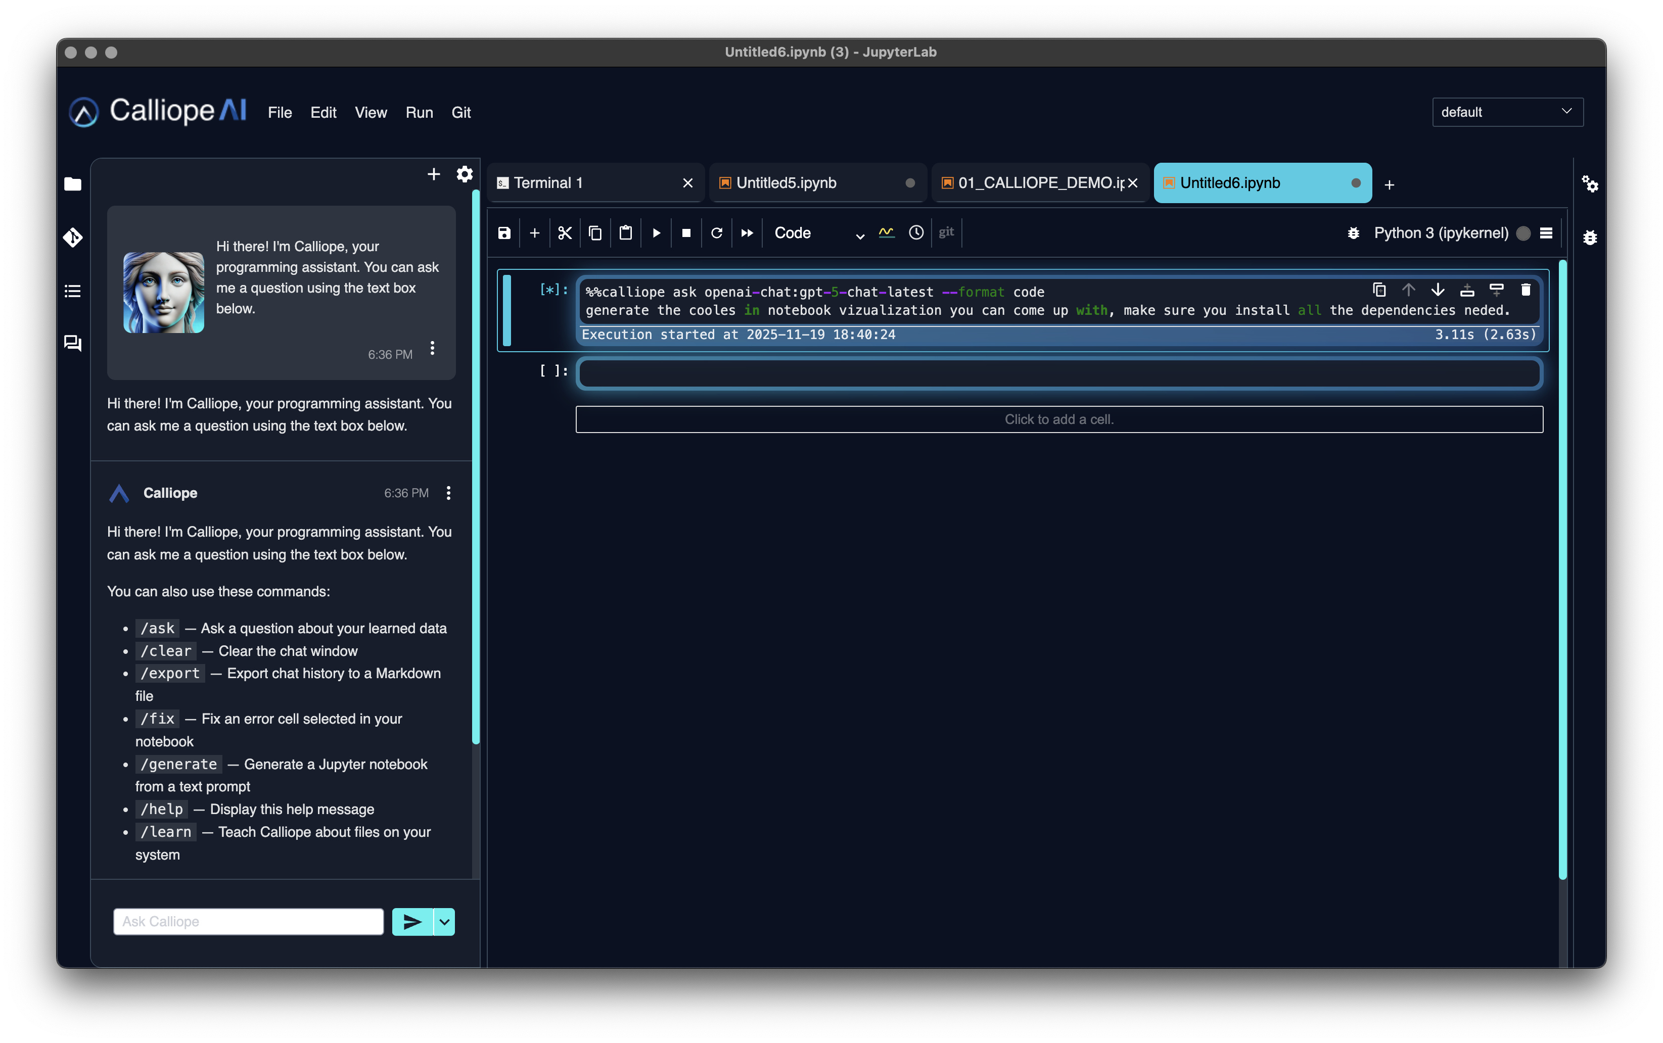Open the chat panel icon in sidebar
The width and height of the screenshot is (1663, 1043).
[x=72, y=343]
